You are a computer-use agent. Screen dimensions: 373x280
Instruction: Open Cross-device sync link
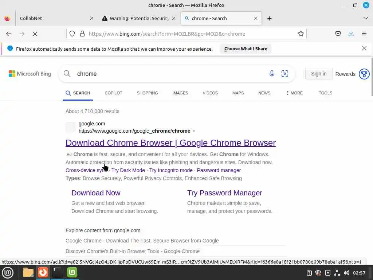click(87, 171)
